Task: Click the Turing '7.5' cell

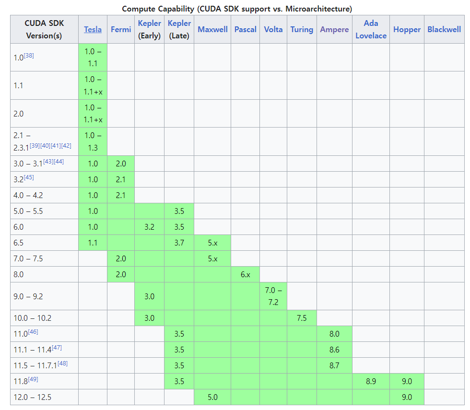Action: tap(302, 318)
